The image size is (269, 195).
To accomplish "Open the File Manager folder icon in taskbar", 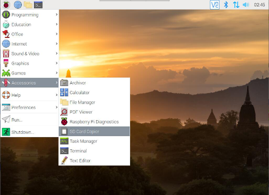I will point(28,5).
